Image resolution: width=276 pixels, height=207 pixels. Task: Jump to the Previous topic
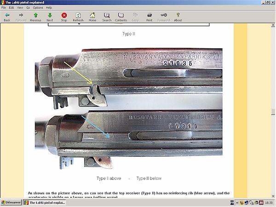point(35,17)
